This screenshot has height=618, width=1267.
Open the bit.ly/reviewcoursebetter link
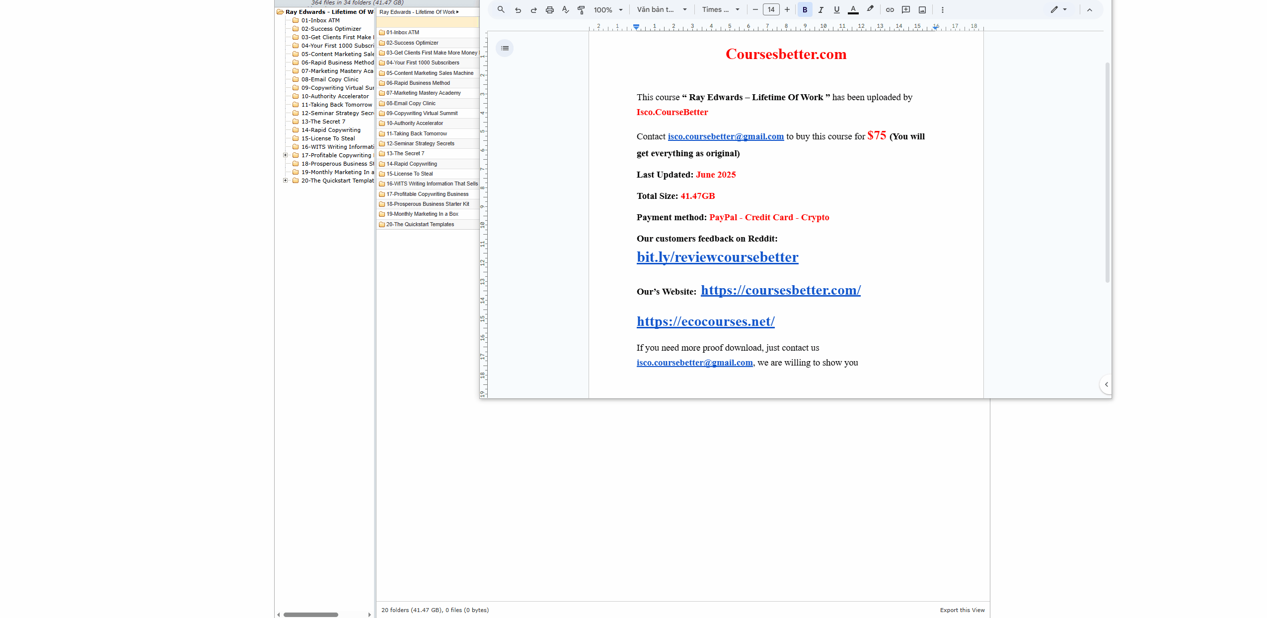click(717, 257)
